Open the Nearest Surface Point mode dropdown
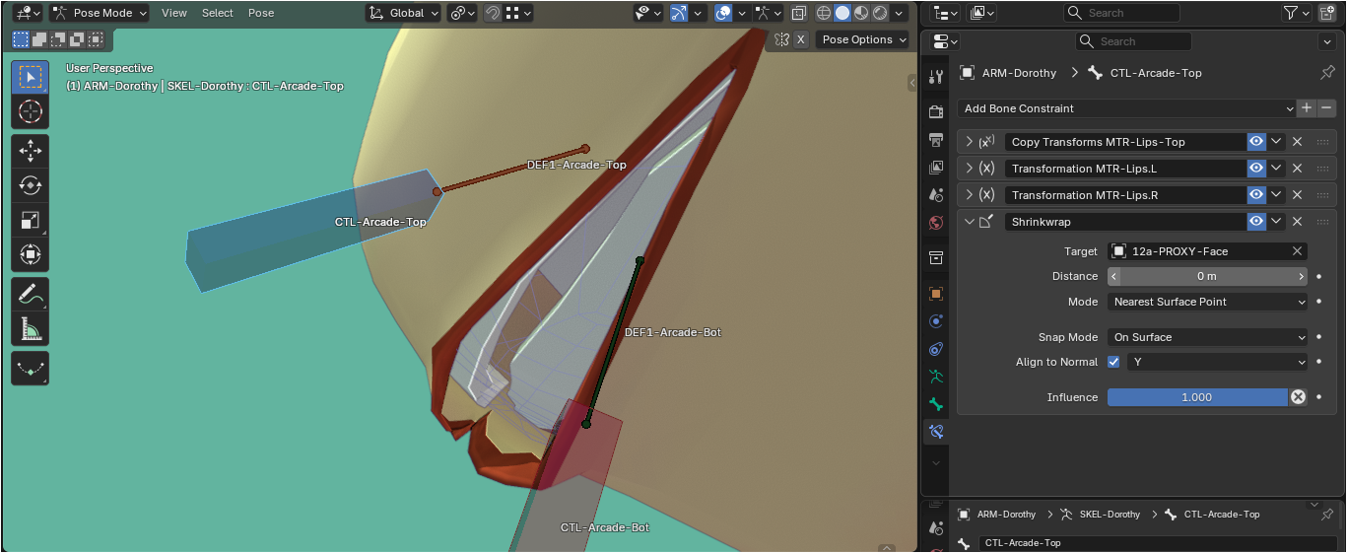Screen dimensions: 1347x553 pyautogui.click(x=1208, y=302)
